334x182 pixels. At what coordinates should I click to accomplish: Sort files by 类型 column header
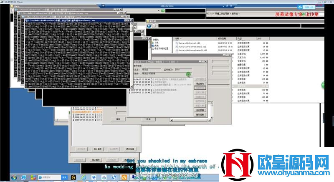point(246,38)
